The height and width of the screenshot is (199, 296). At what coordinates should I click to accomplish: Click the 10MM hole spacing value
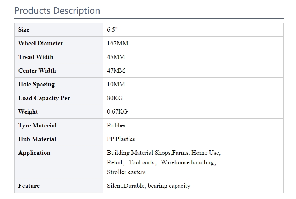(x=116, y=84)
